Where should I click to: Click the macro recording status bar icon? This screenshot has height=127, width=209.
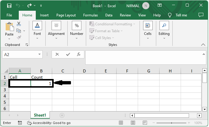point(20,123)
